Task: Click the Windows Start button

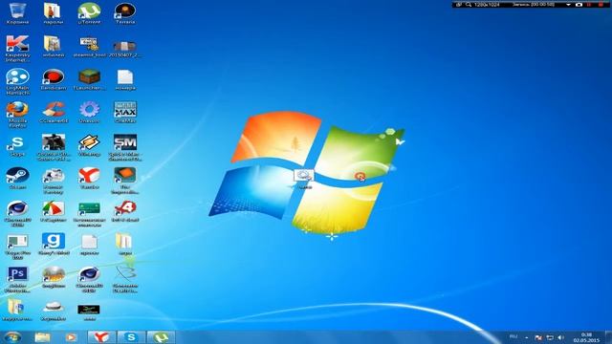Action: pyautogui.click(x=12, y=337)
